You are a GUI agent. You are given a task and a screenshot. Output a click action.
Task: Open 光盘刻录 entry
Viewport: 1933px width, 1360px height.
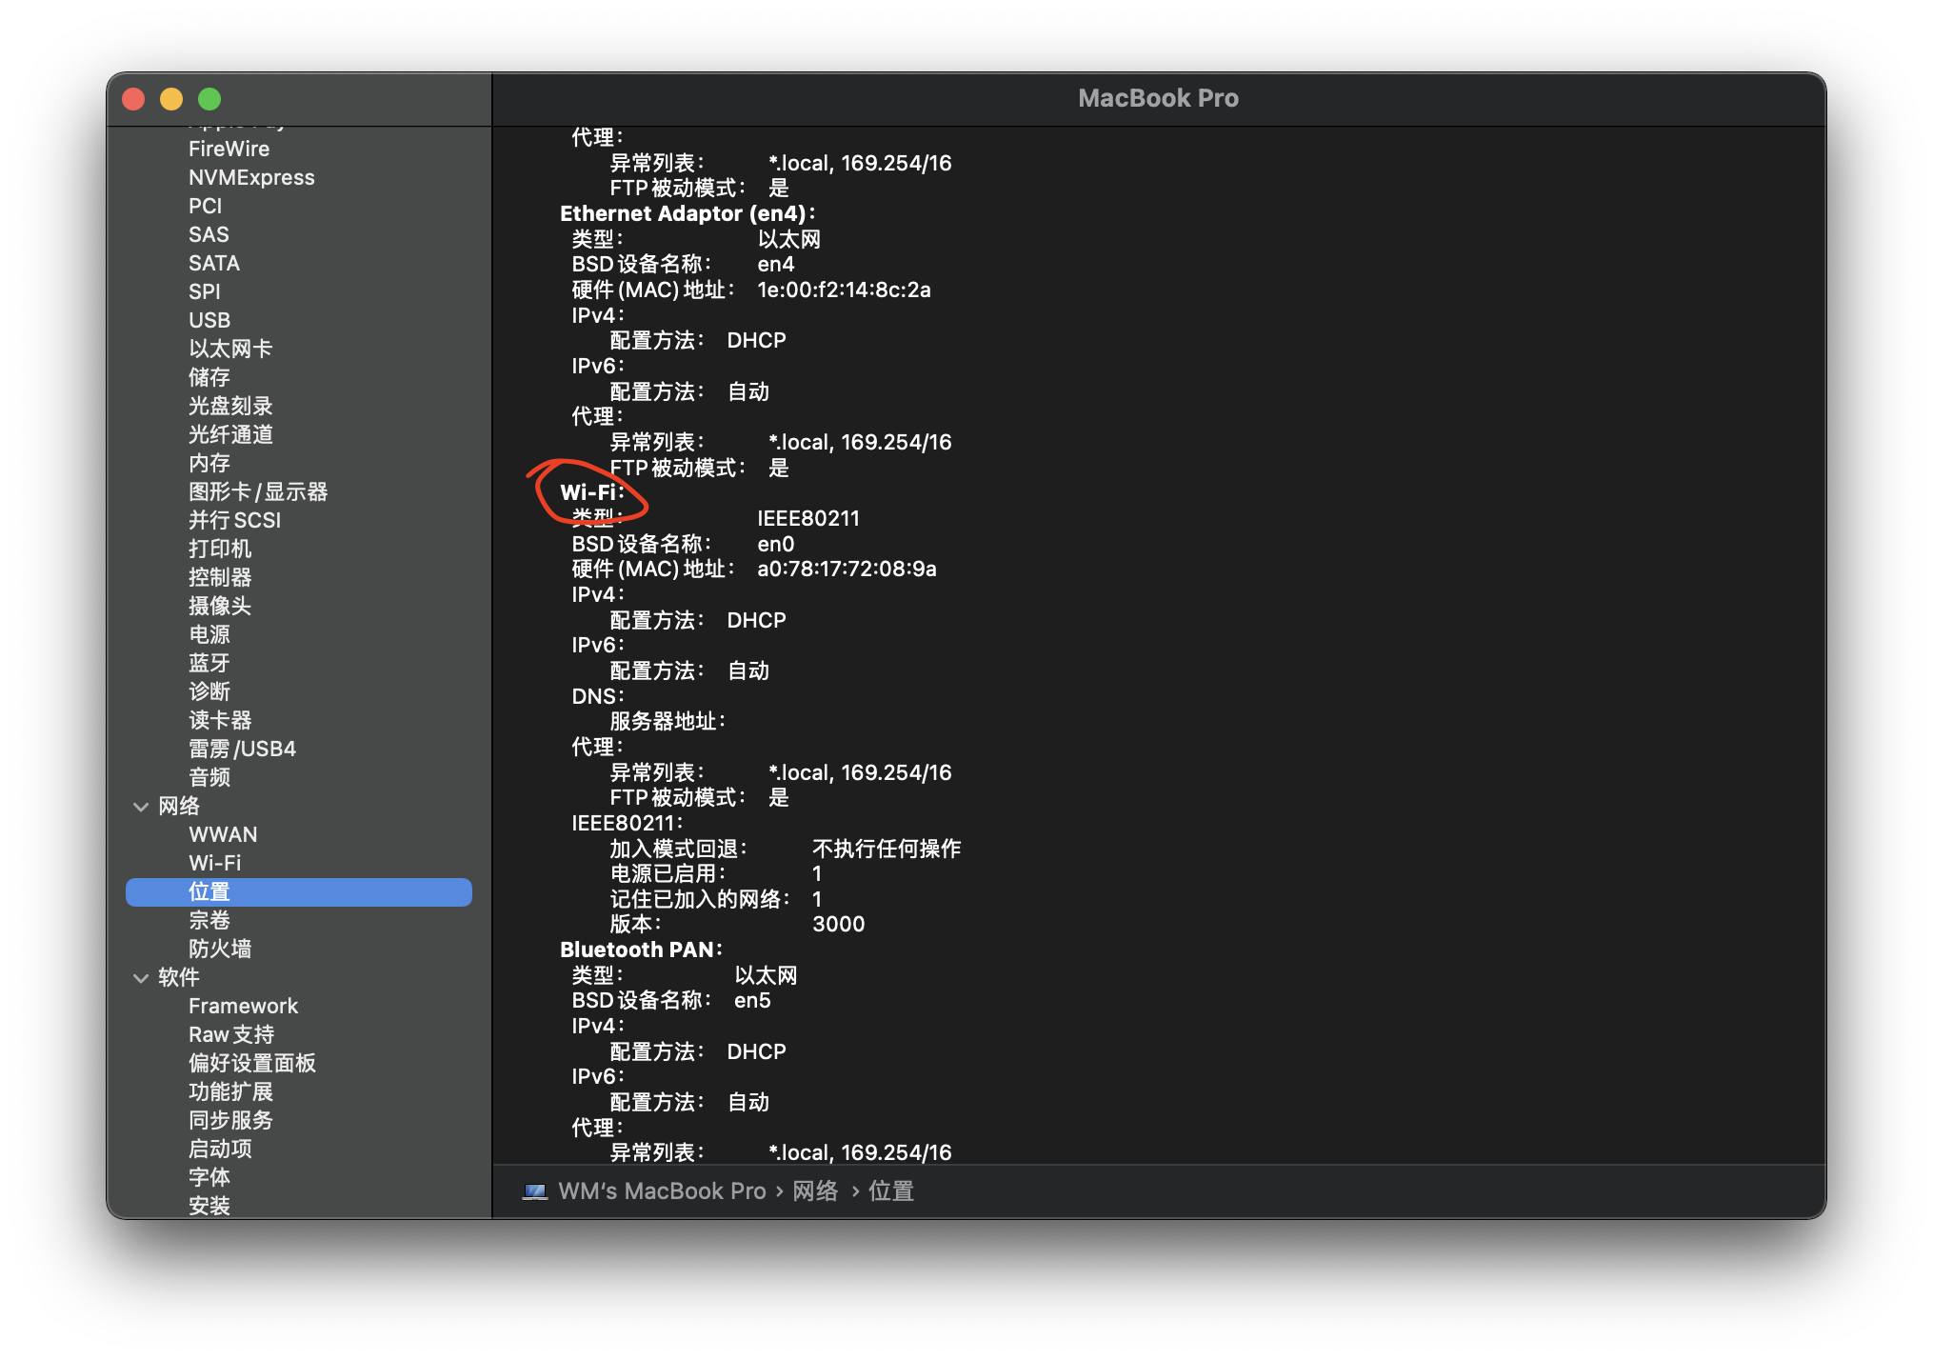[230, 406]
